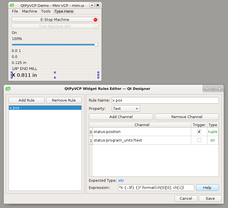Image resolution: width=228 pixels, height=208 pixels.
Task: Select the 'x pos' rule in the list
Action: click(x=45, y=108)
